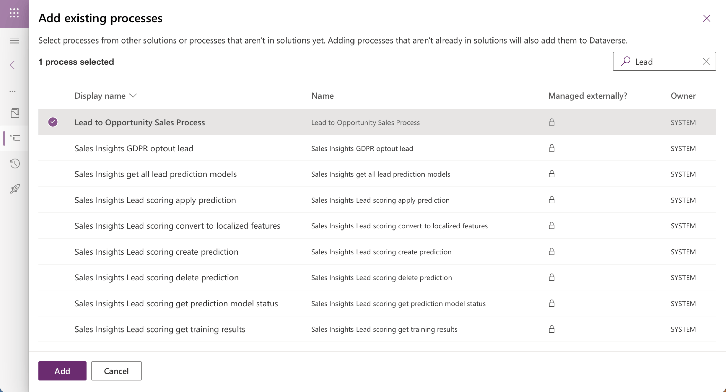Open the ellipsis more options menu
This screenshot has height=392, width=726.
tap(13, 91)
